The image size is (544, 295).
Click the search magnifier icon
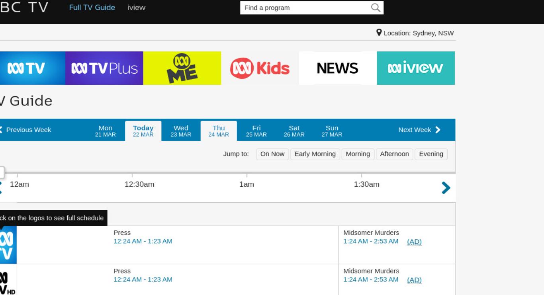tap(376, 8)
